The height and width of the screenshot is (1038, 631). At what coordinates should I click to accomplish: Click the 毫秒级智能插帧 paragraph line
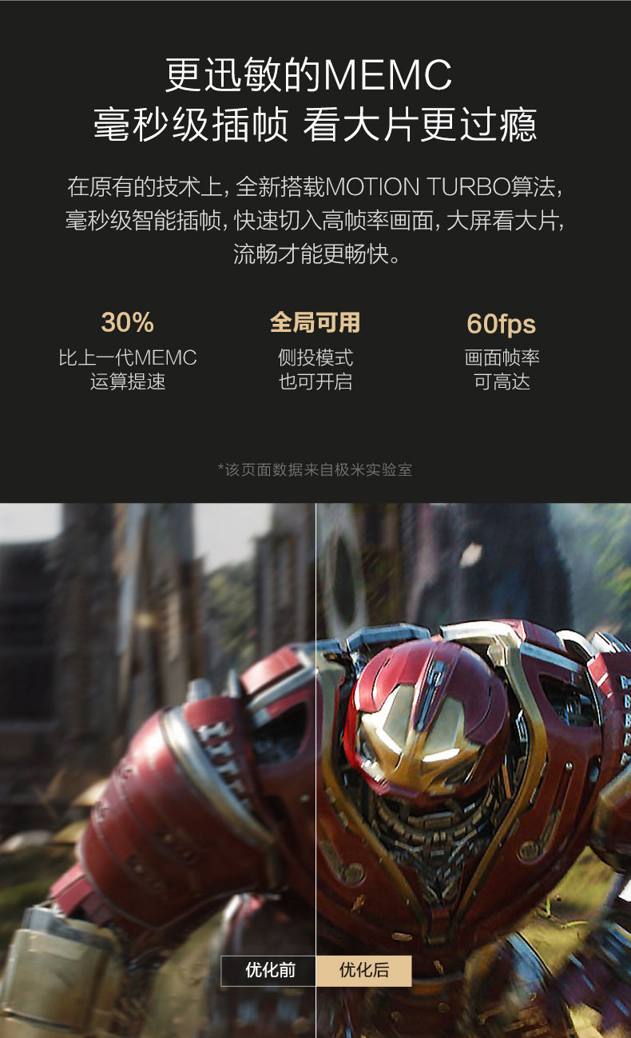click(315, 221)
